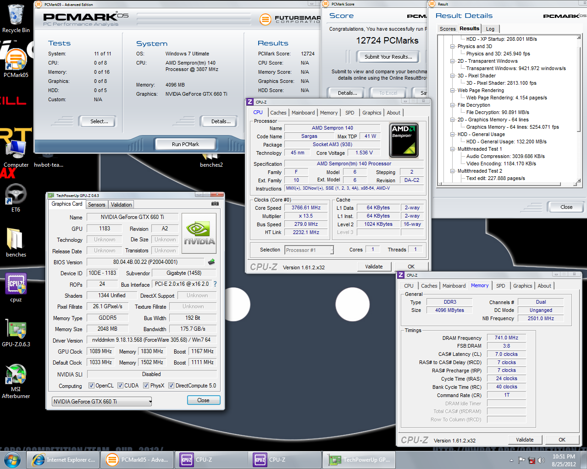Switch to the Sensors tab in GPU-Z
This screenshot has height=469, width=587.
click(x=97, y=205)
